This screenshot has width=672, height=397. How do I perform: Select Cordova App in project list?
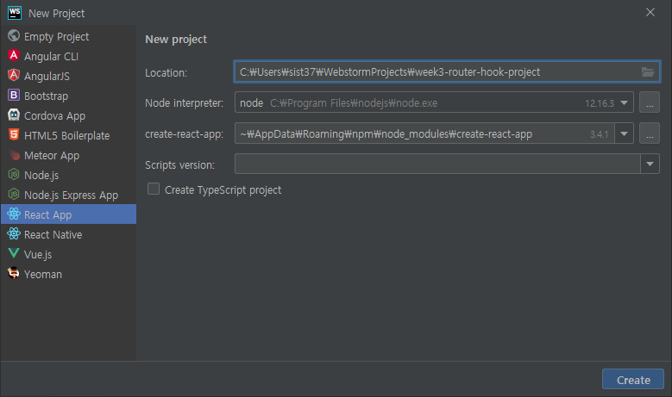[x=68, y=115]
